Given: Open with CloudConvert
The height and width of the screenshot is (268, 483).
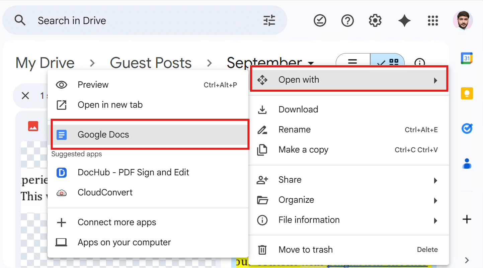Looking at the screenshot, I should (148, 192).
